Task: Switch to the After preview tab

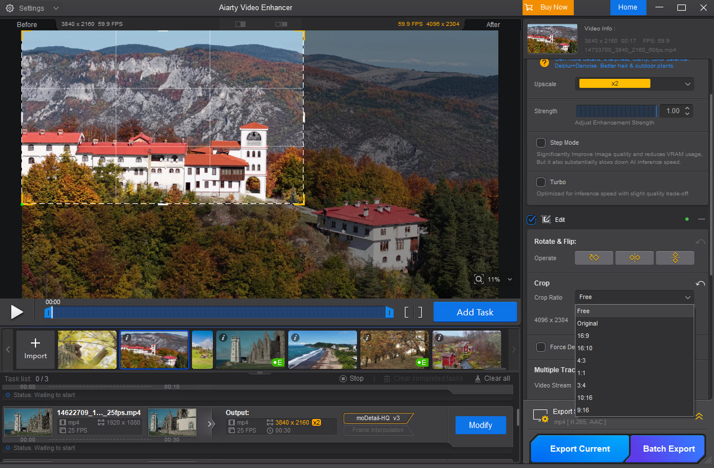Action: coord(493,24)
